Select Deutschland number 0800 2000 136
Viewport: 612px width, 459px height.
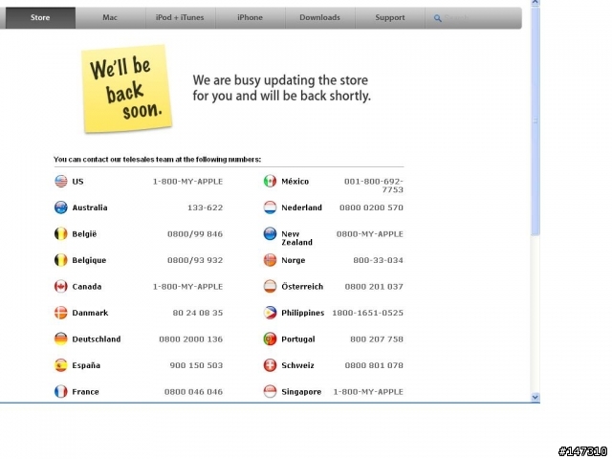tap(191, 339)
